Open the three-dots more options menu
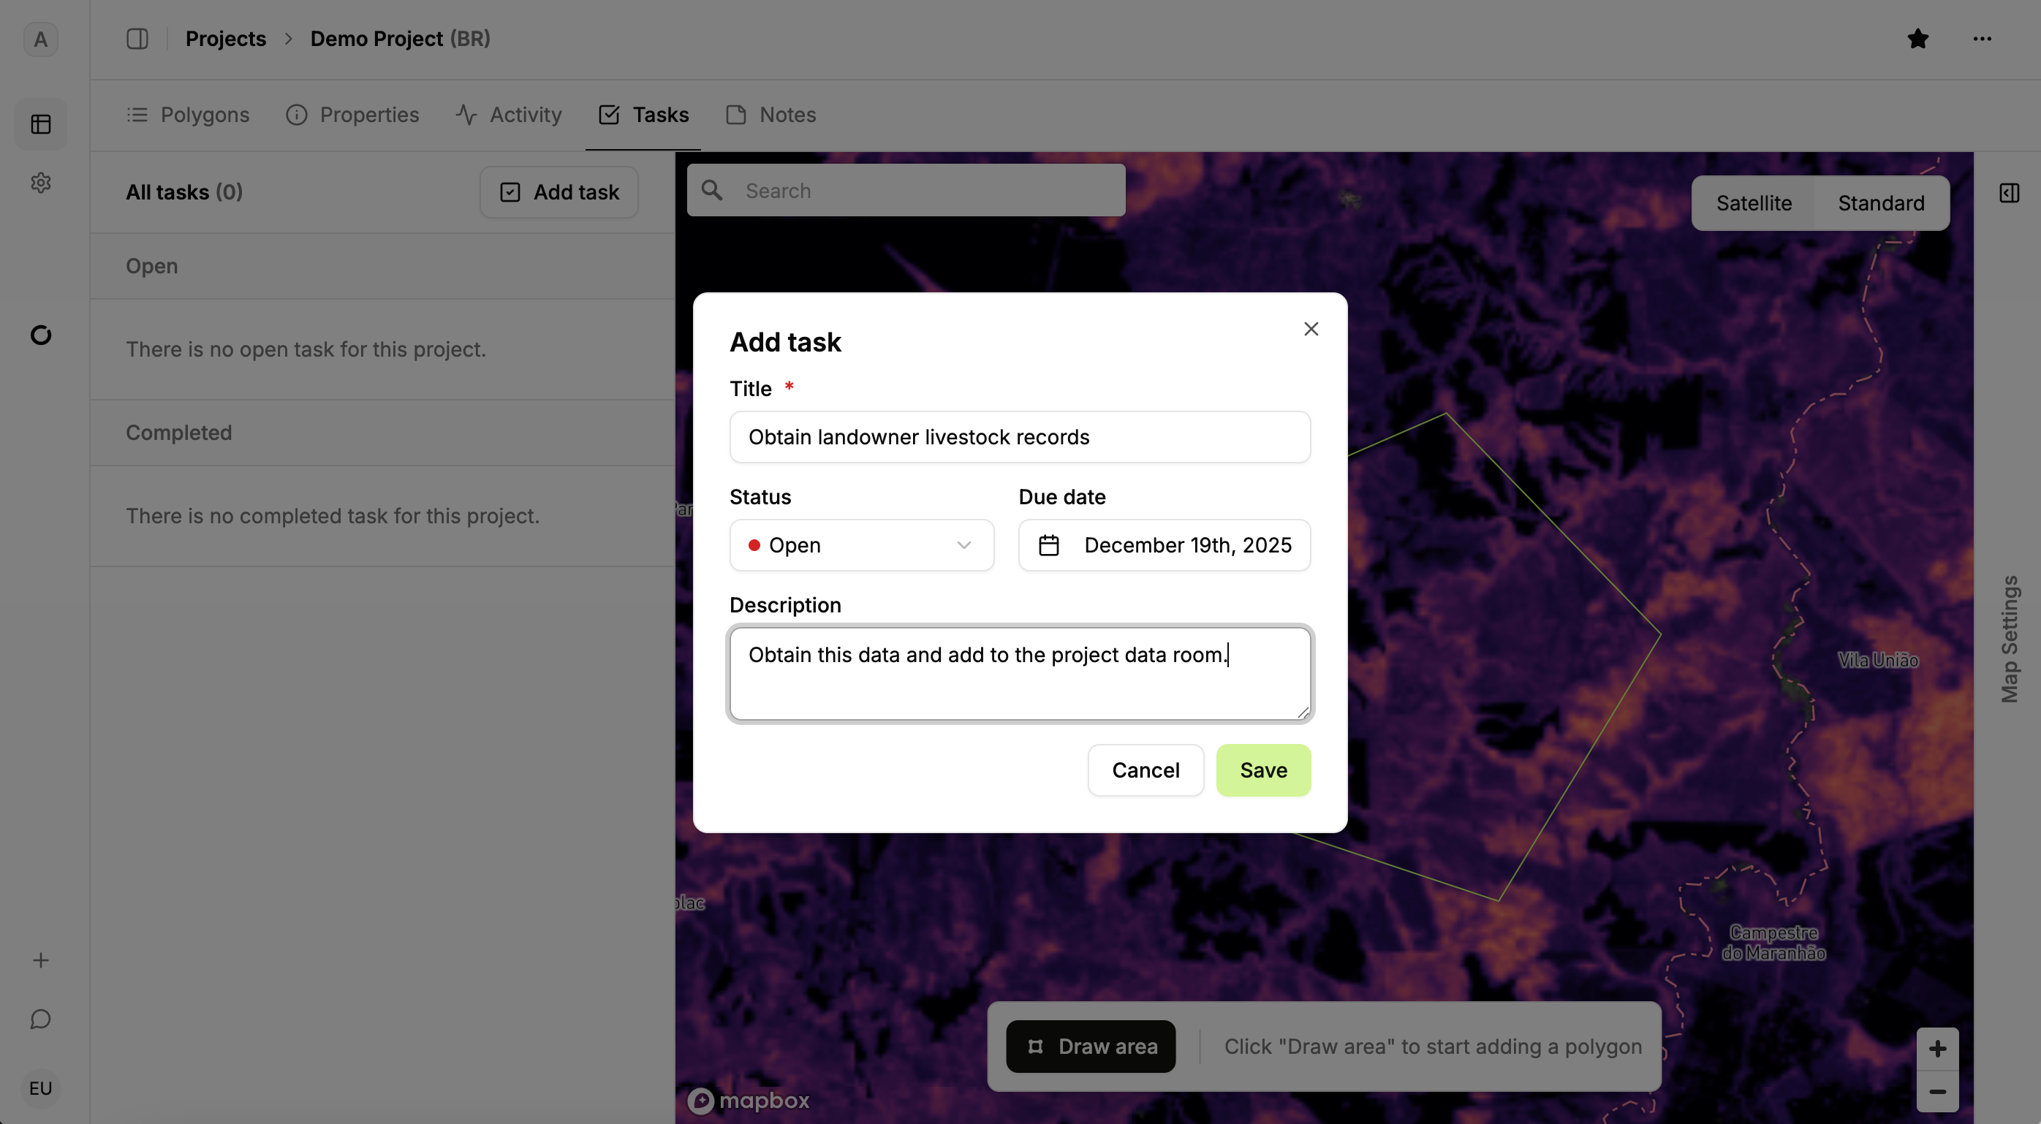The height and width of the screenshot is (1124, 2041). tap(1982, 39)
